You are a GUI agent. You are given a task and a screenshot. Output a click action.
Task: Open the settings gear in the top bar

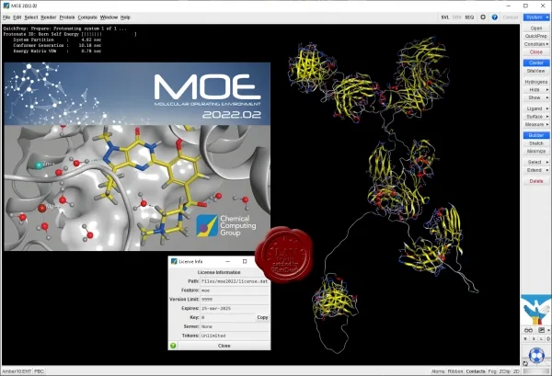pos(483,17)
